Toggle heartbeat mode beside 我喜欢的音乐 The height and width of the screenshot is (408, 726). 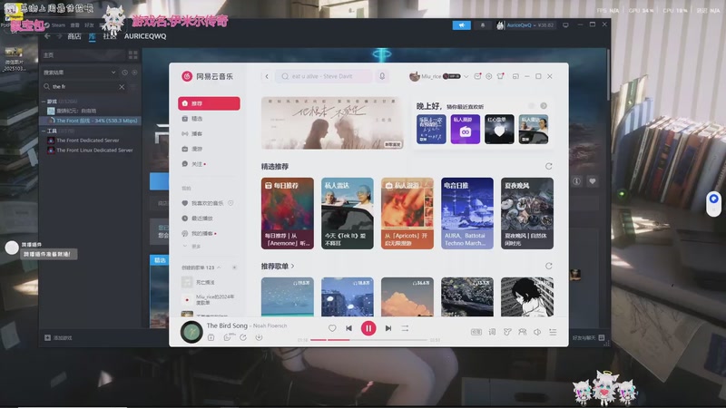(231, 203)
